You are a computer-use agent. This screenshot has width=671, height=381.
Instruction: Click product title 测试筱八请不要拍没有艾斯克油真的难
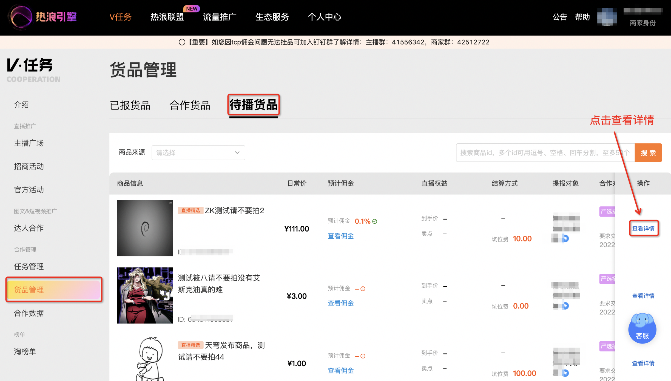tap(219, 284)
